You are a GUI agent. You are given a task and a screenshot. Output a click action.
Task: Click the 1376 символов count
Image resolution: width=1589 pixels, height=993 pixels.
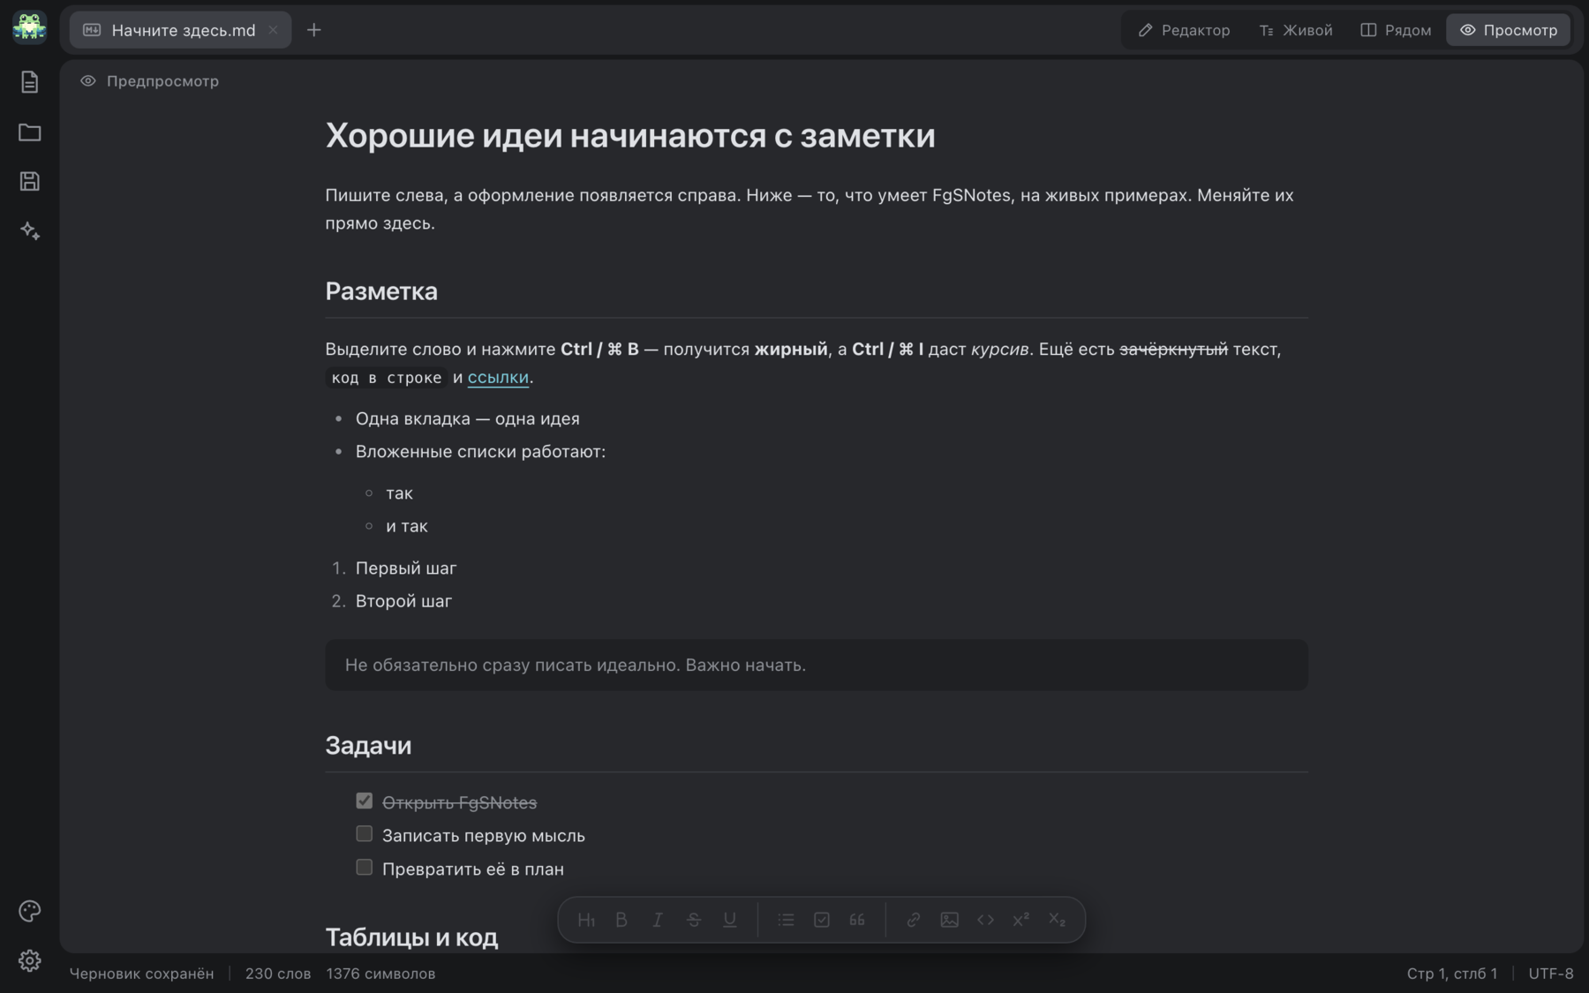click(x=380, y=974)
